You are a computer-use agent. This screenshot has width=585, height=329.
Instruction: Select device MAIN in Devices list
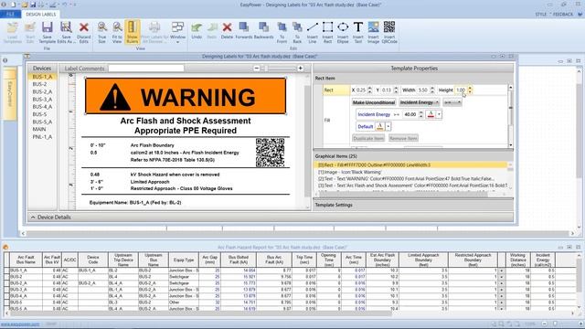(x=39, y=129)
